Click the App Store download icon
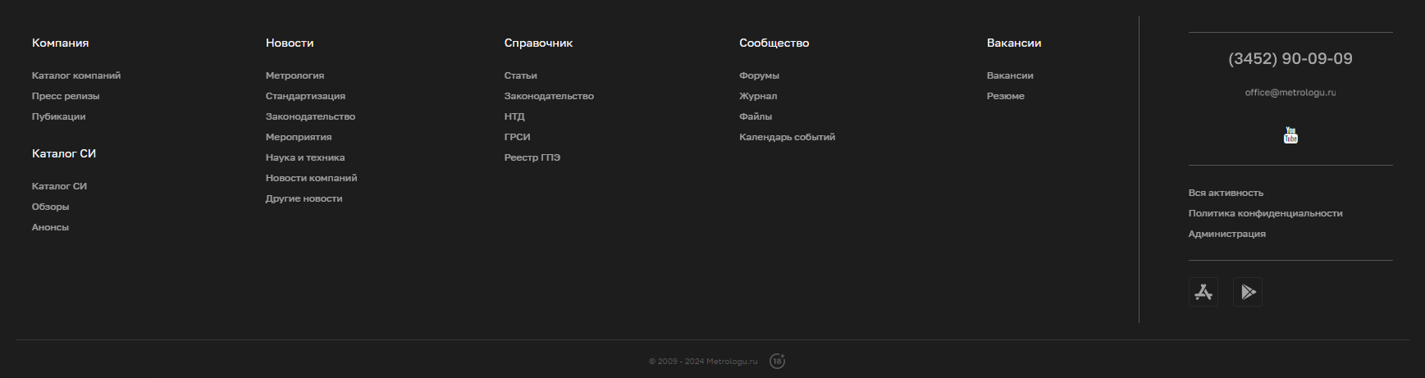Image resolution: width=1425 pixels, height=378 pixels. point(1203,292)
